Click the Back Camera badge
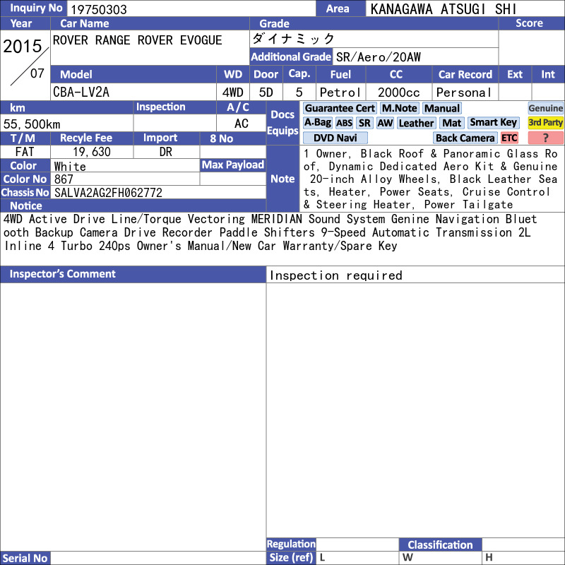Image resolution: width=565 pixels, height=565 pixels. tap(465, 138)
